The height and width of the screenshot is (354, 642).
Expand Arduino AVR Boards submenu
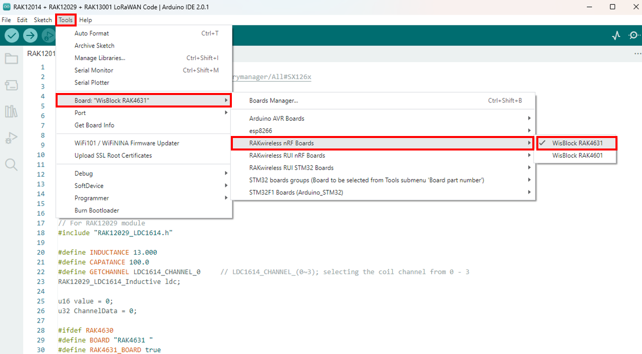pos(383,118)
